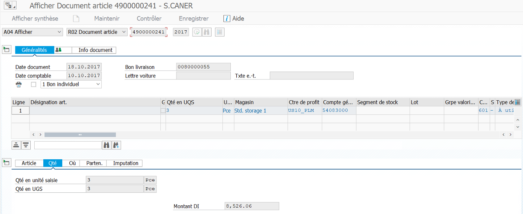Click the execute clock icon after year field
The image size is (523, 214).
coord(197,32)
